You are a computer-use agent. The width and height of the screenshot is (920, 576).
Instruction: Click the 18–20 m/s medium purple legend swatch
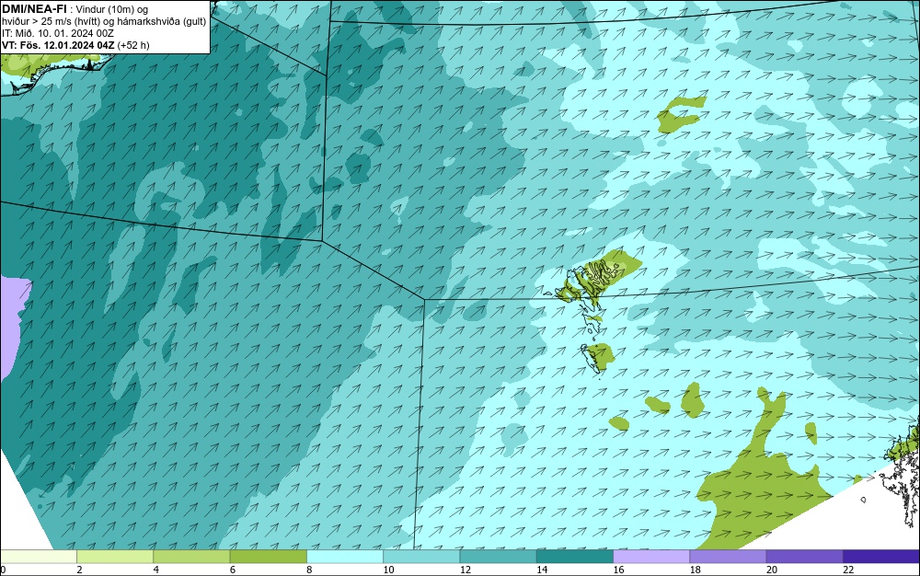tap(728, 556)
